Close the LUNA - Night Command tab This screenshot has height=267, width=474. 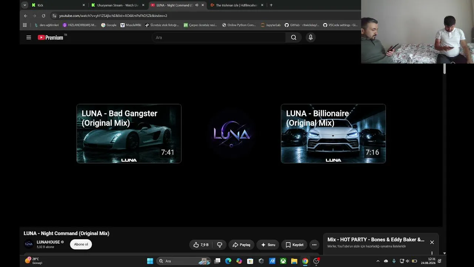pos(203,5)
